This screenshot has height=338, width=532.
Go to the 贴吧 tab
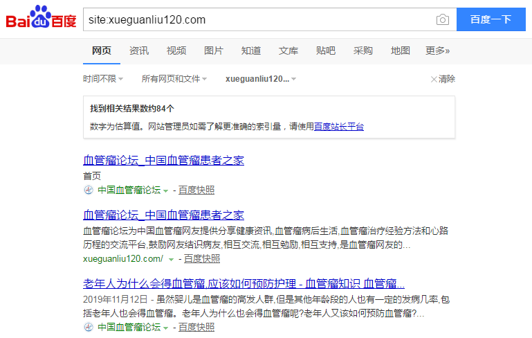(326, 51)
